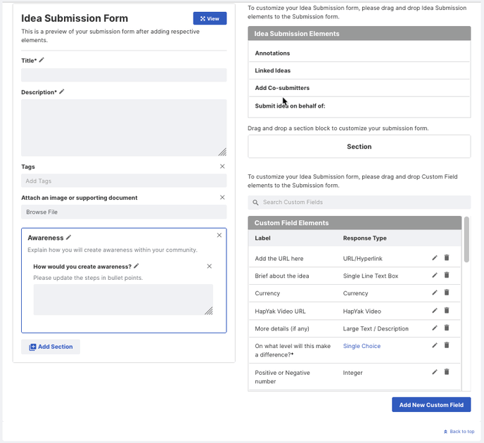Focus the Search Custom Fields box
Screen dimensions: 484x443
coord(359,203)
